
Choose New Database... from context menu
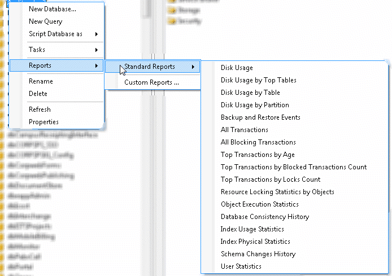[x=53, y=9]
